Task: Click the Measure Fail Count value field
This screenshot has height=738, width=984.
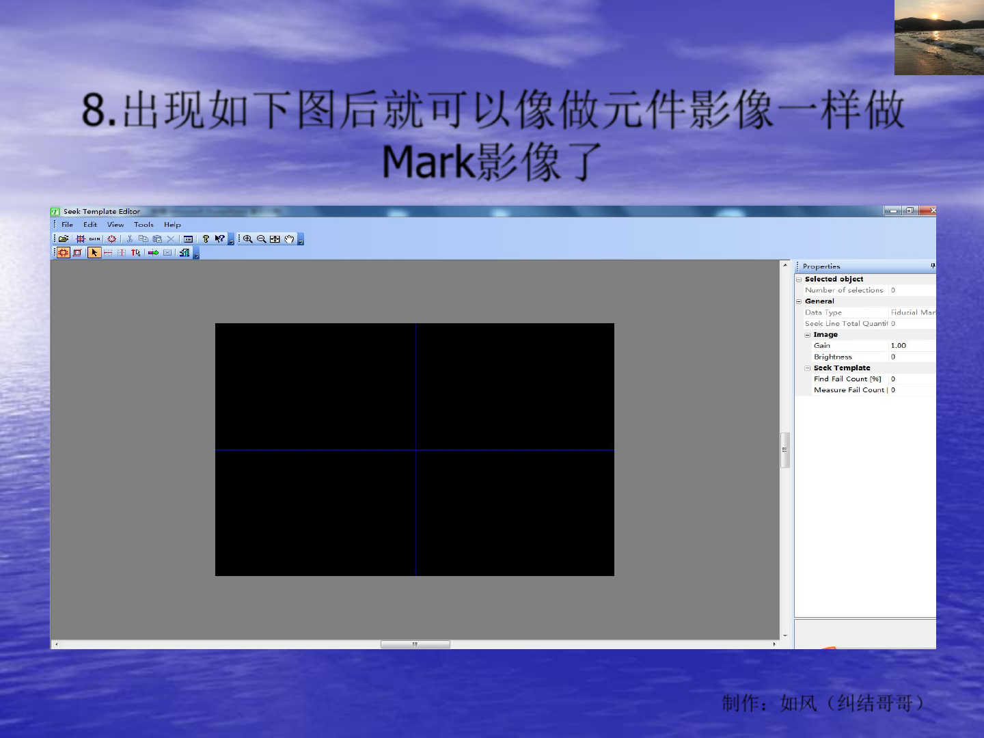Action: pos(912,390)
